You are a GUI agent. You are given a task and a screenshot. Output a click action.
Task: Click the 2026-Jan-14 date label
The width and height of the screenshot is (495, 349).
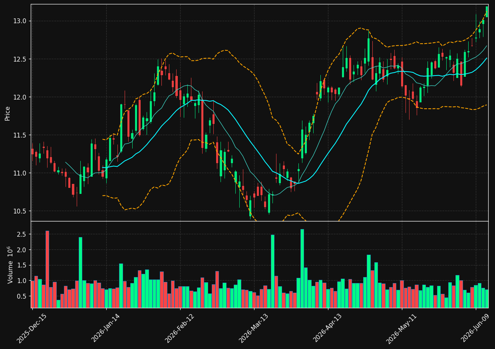tap(106, 328)
